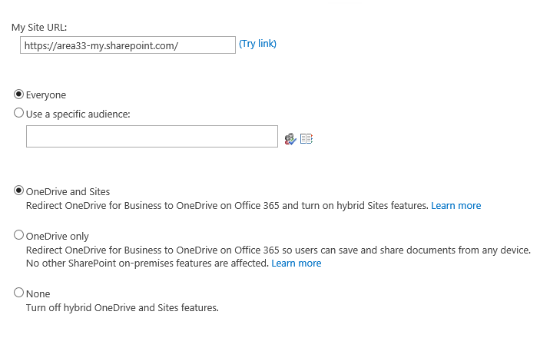
Task: Select the Everyone radio button
Action: pos(19,94)
